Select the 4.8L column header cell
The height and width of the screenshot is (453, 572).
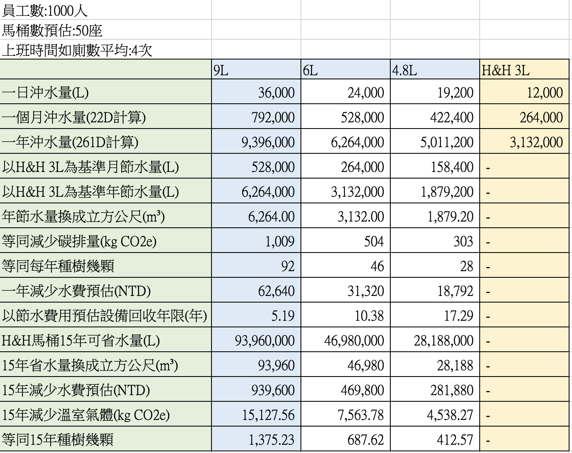coord(435,69)
